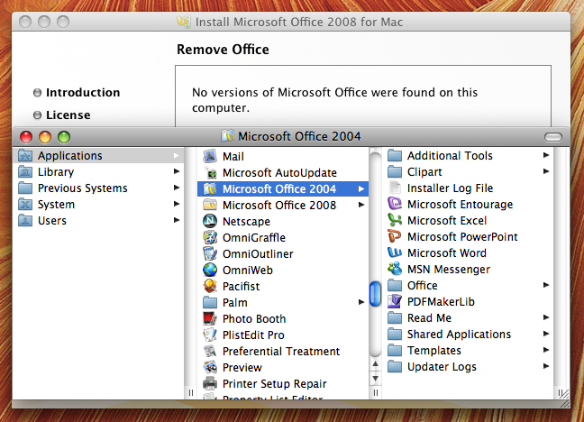Screen dimensions: 584x422
Task: Click the Mail app icon
Action: (210, 156)
